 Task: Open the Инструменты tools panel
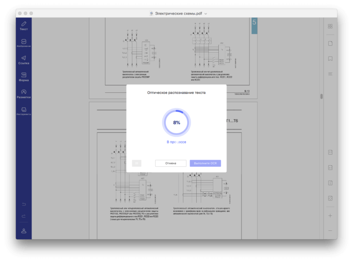pyautogui.click(x=24, y=111)
